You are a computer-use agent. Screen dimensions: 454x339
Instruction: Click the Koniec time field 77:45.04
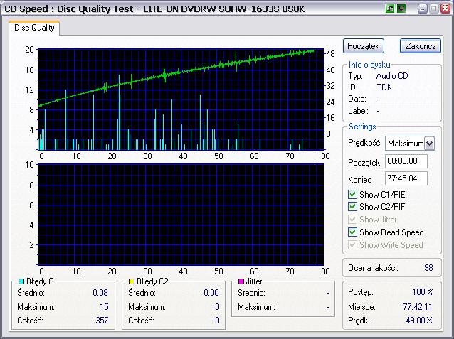[x=406, y=178]
